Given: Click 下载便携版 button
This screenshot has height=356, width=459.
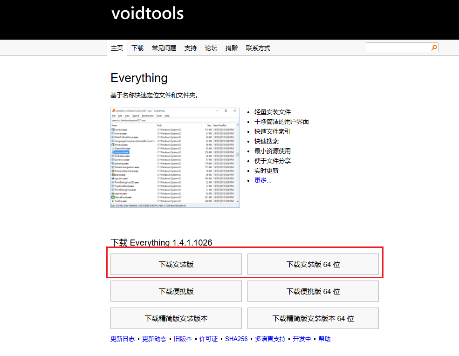Looking at the screenshot, I should coord(175,291).
